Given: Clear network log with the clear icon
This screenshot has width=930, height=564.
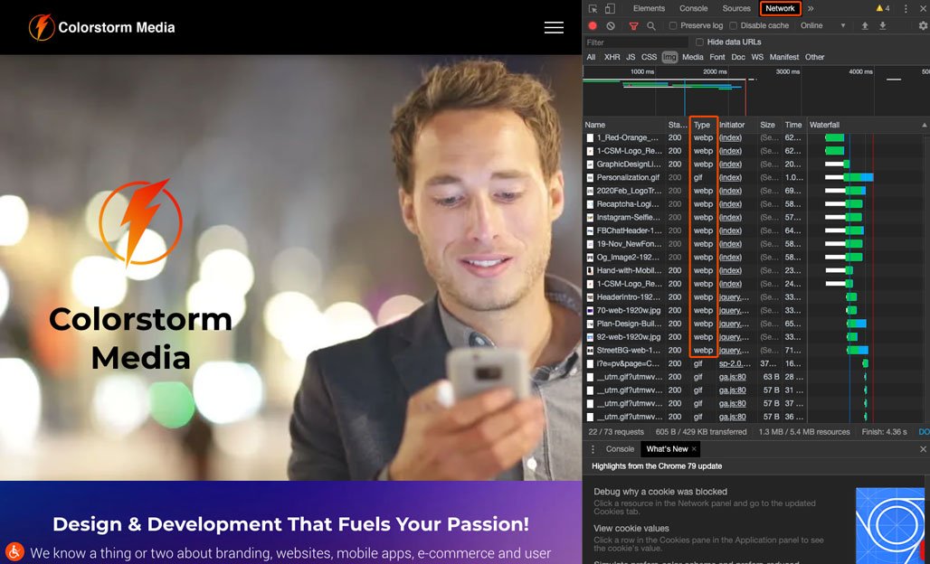Looking at the screenshot, I should coord(611,25).
